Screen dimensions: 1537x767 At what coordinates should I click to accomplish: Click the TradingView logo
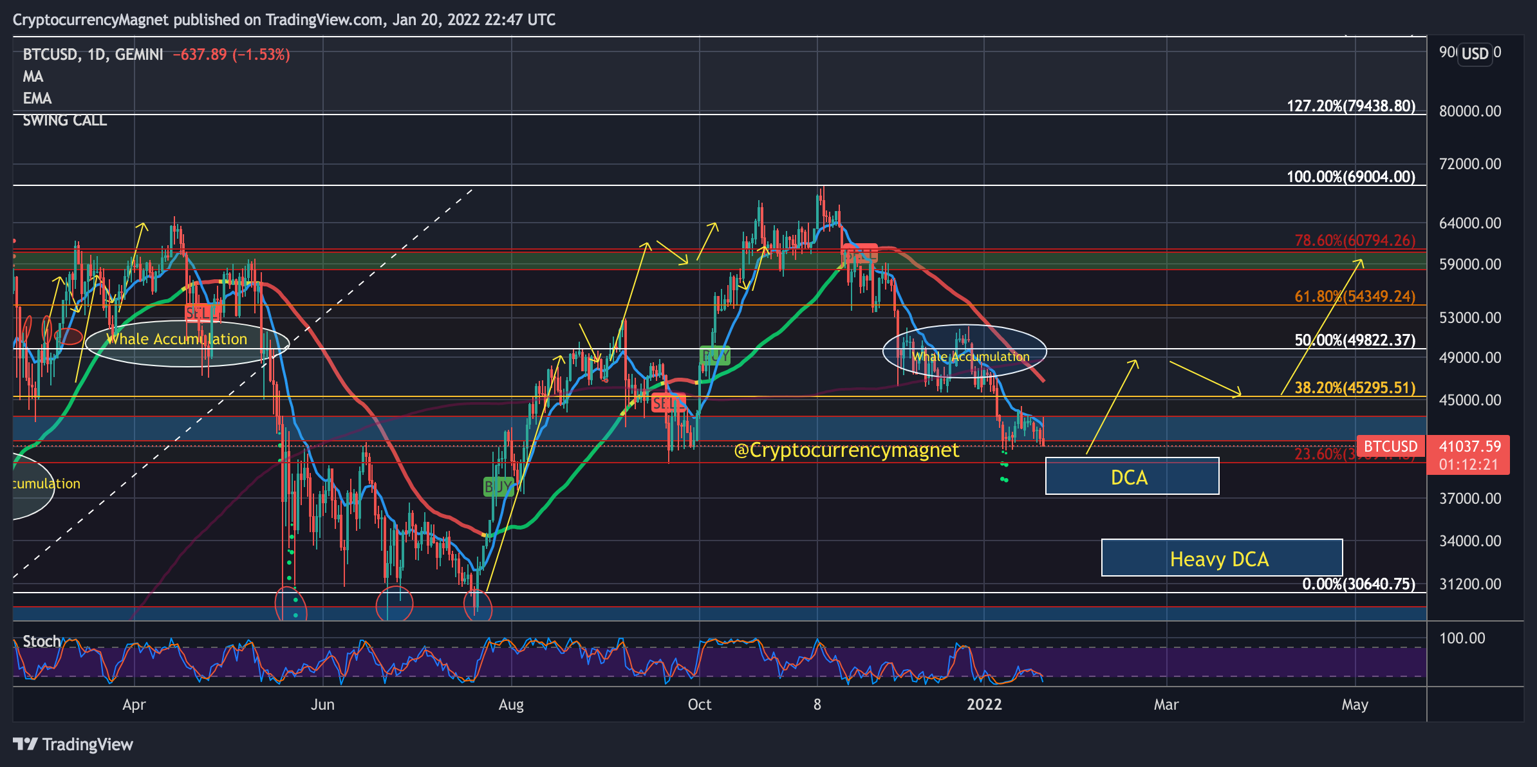73,744
